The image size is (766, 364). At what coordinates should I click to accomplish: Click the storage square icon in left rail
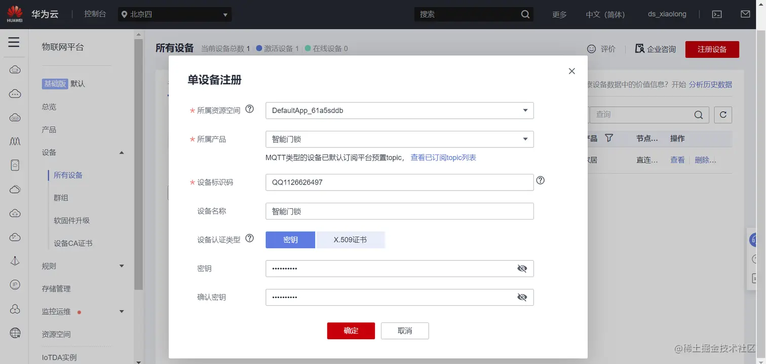15,165
